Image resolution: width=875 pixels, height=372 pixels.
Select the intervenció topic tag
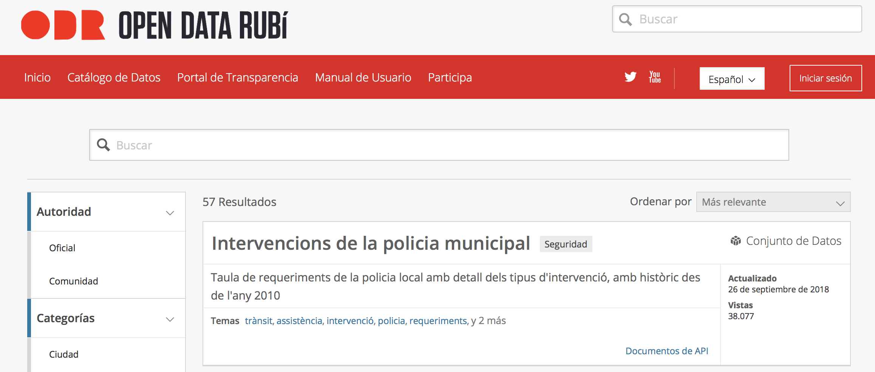point(350,321)
